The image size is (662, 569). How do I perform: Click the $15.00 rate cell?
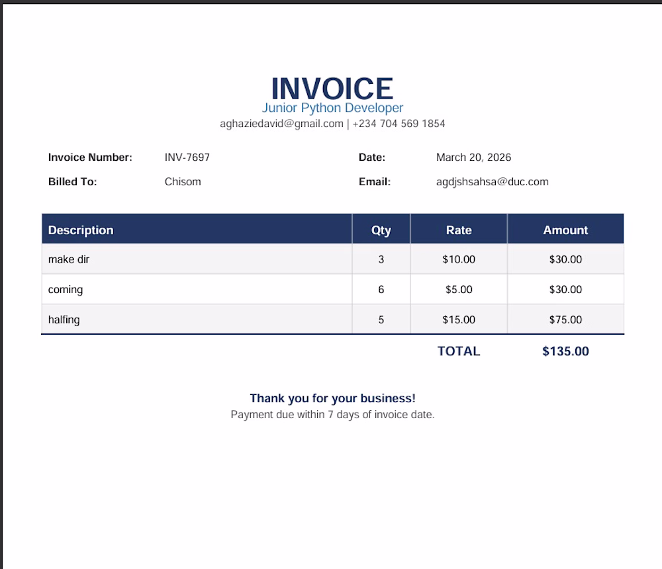tap(459, 320)
